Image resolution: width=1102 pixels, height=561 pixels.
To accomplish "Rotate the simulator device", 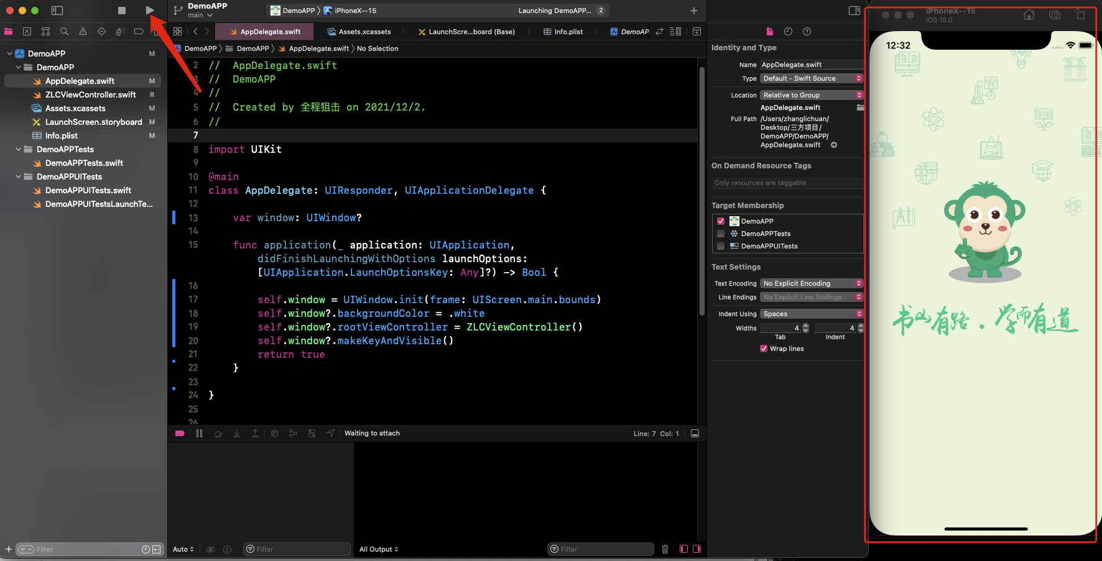I will coord(1080,15).
